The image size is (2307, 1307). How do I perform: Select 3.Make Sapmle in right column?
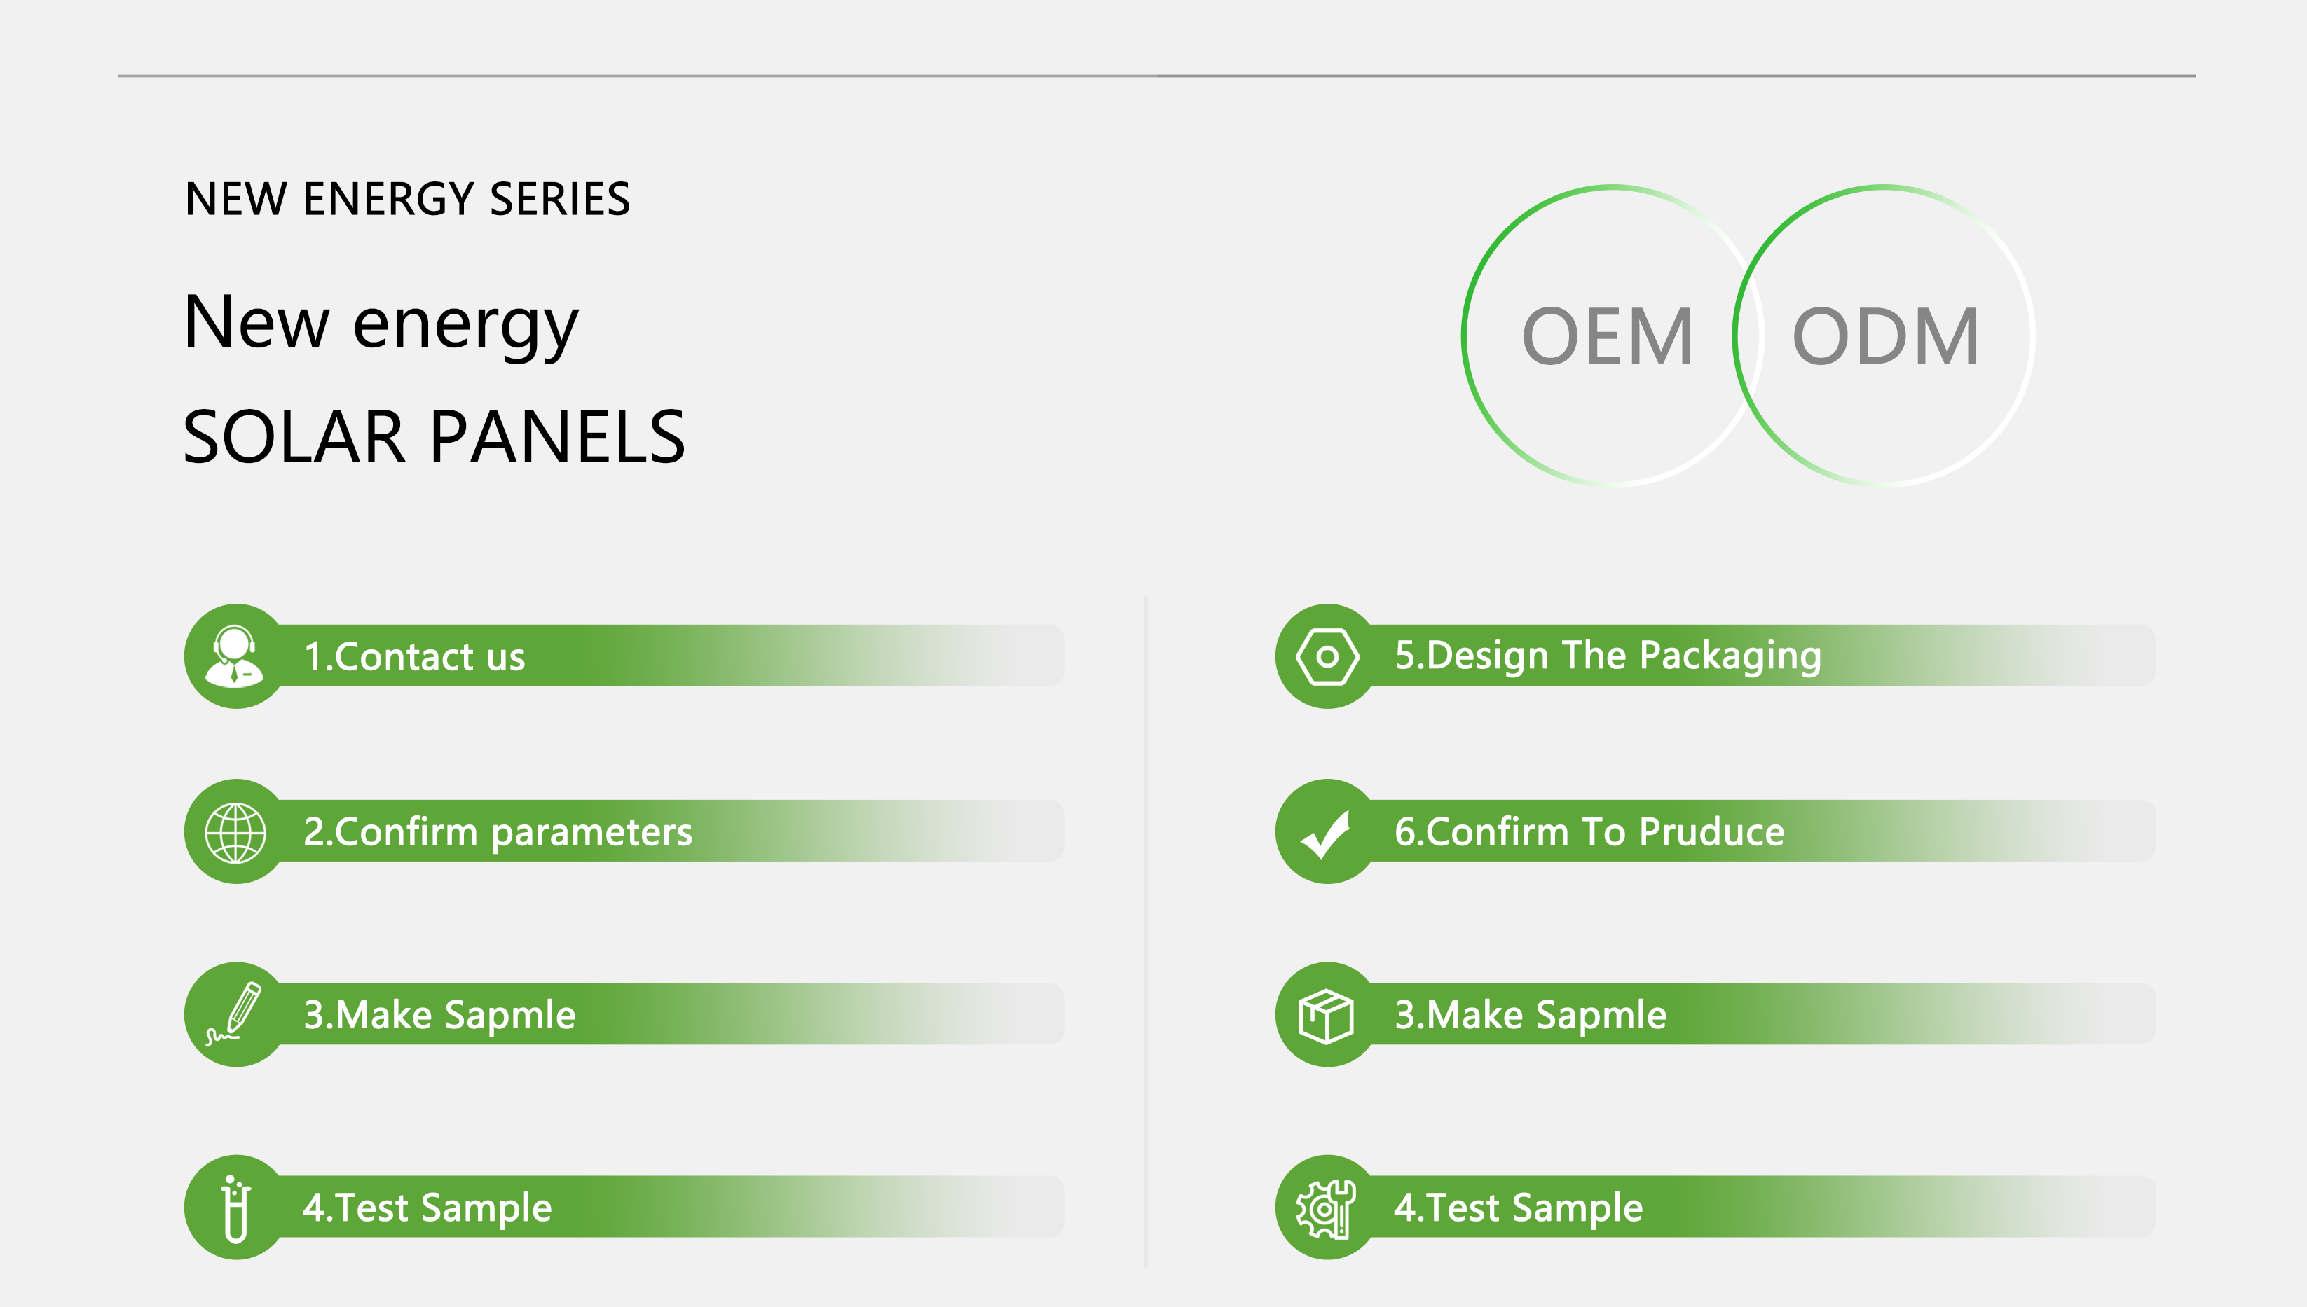tap(1531, 1015)
